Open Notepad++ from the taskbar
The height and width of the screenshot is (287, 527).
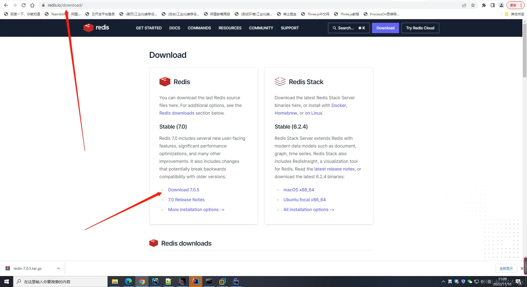(169, 282)
